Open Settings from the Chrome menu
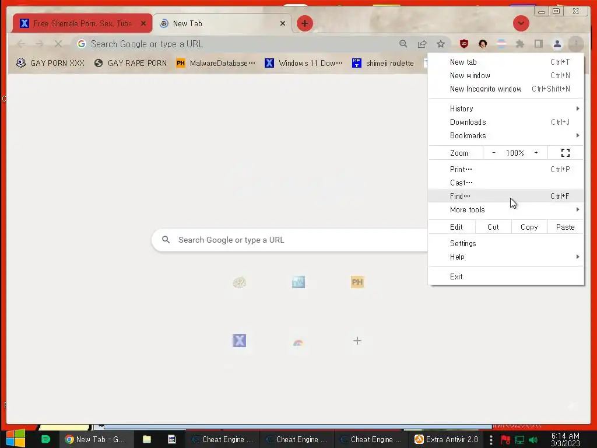597x448 pixels. tap(506, 243)
